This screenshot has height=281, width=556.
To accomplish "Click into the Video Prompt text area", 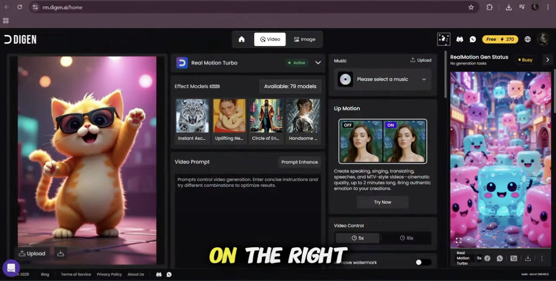I will [248, 220].
